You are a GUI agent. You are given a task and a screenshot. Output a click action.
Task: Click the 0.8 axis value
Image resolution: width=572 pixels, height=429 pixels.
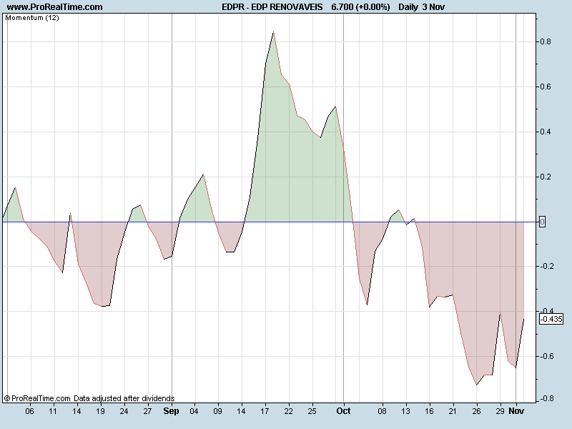point(546,41)
